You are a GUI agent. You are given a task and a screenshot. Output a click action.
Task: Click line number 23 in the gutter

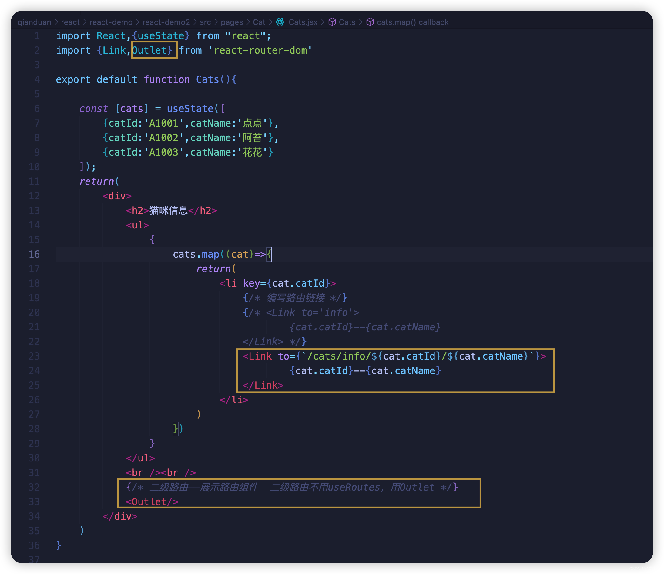coord(34,356)
